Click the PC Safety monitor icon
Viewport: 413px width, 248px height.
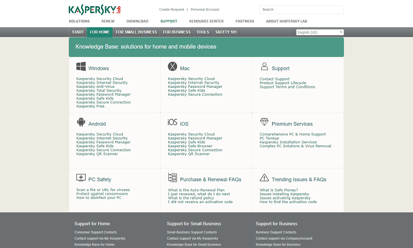[x=81, y=178]
